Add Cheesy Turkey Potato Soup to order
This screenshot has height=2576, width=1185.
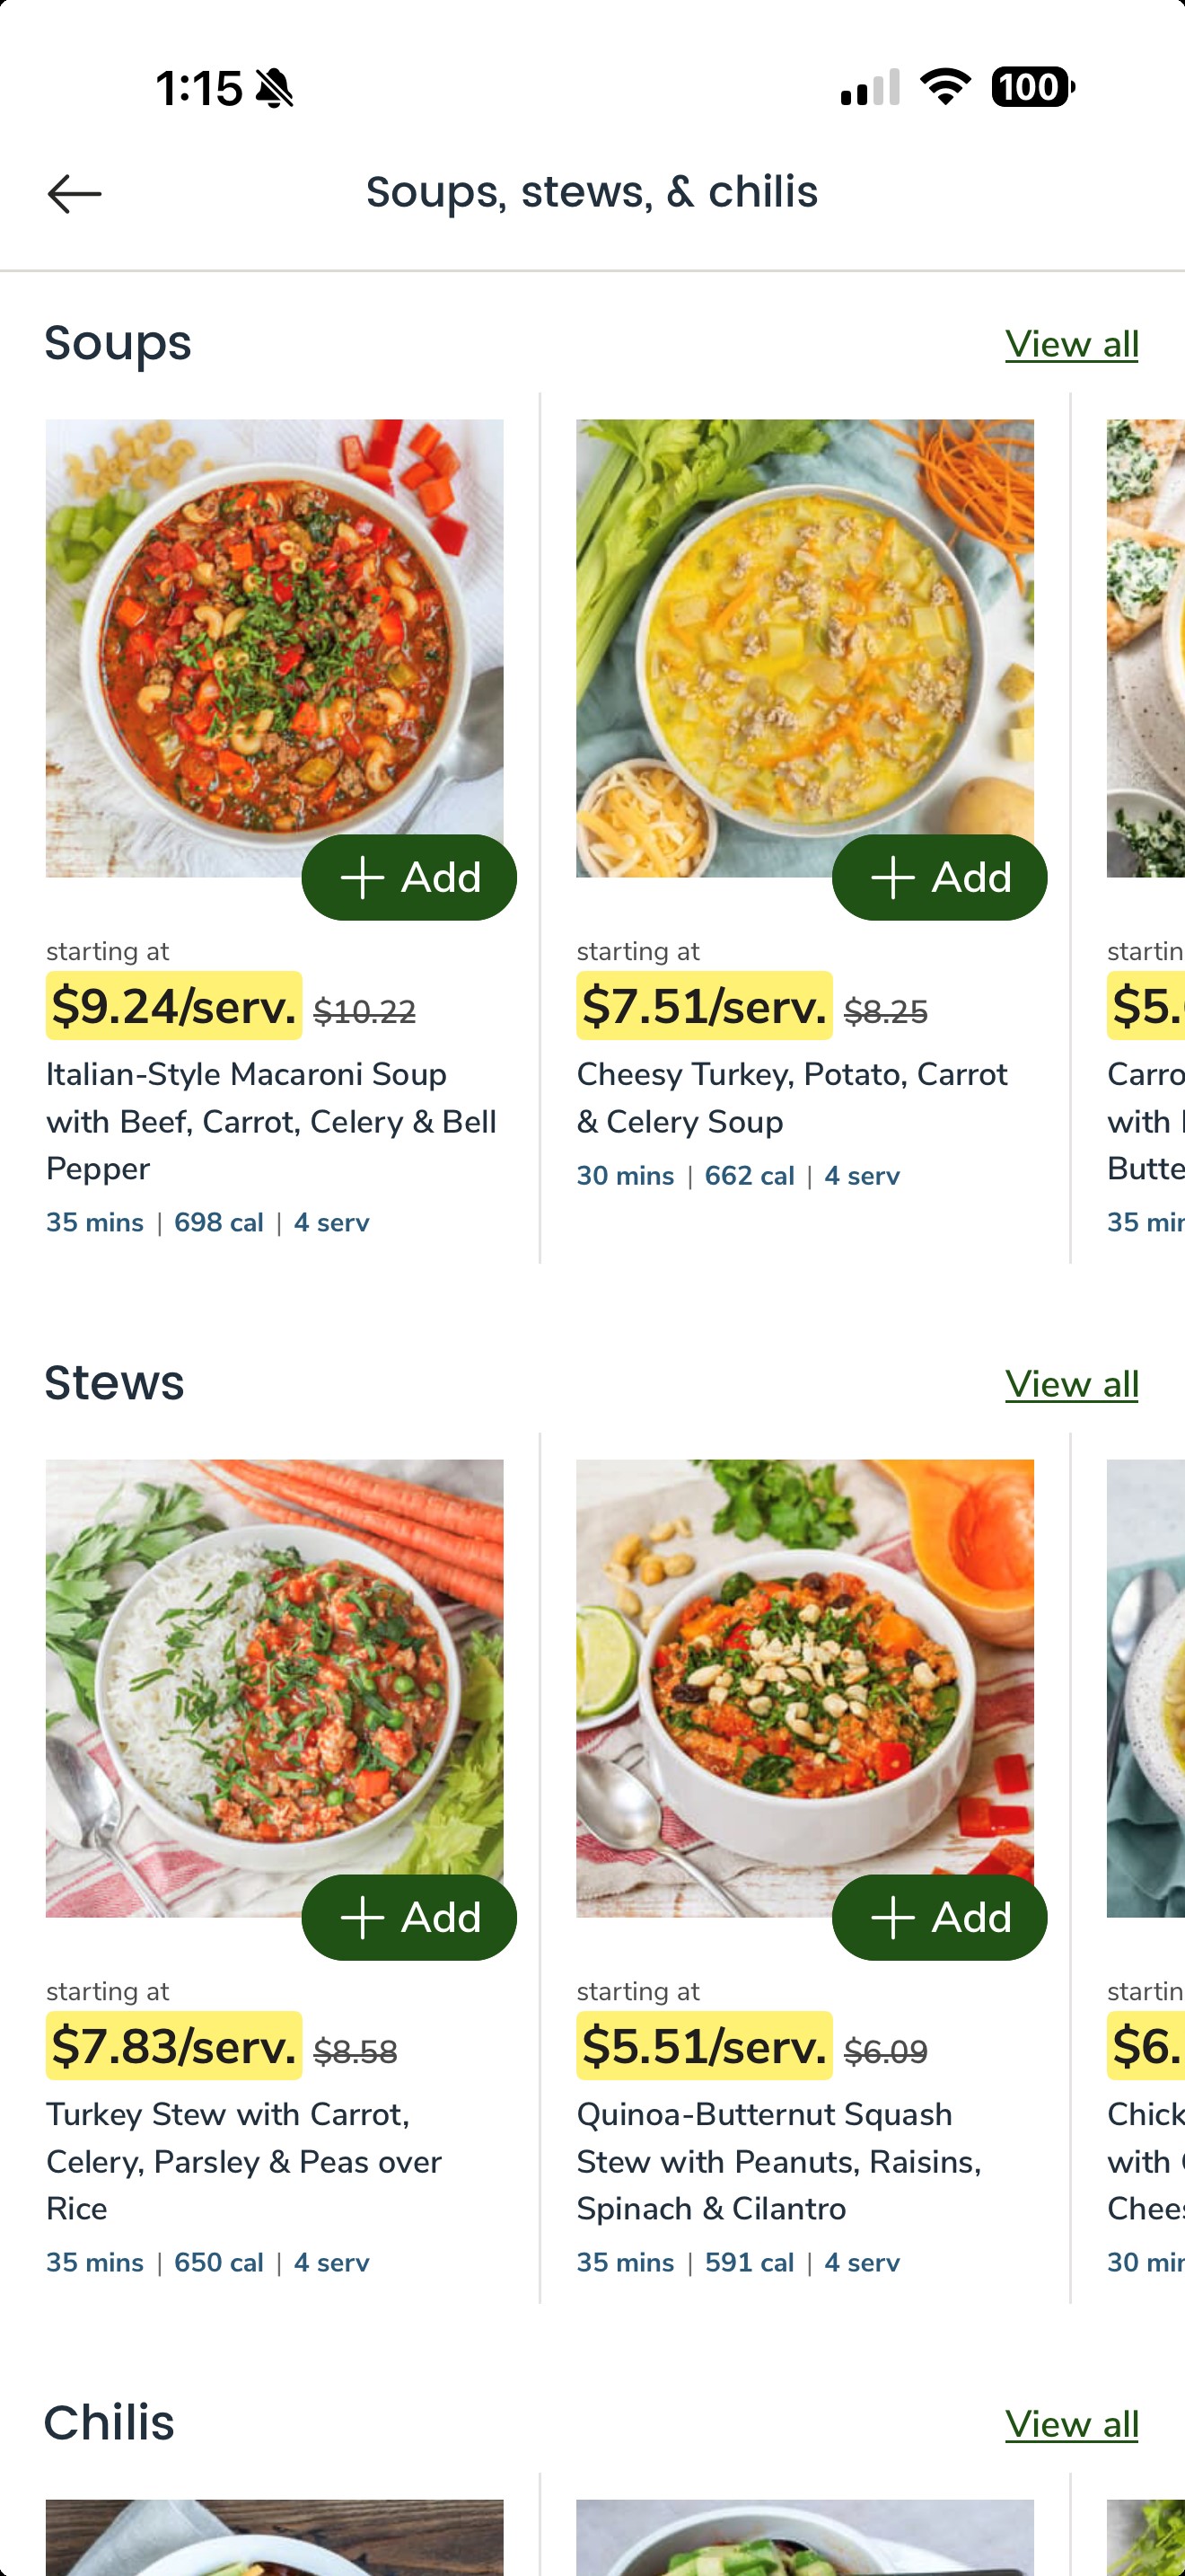coord(939,877)
